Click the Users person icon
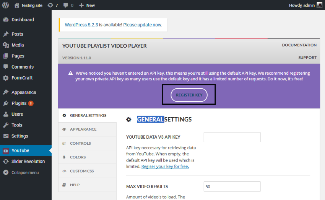 point(6,114)
